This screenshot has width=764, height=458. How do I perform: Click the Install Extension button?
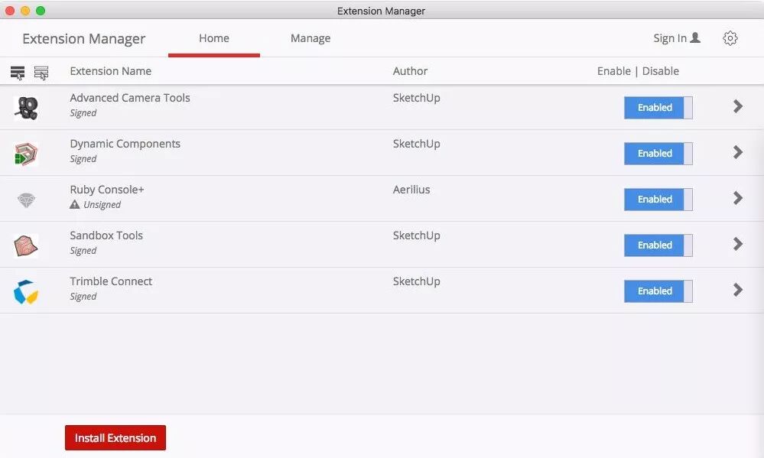tap(115, 437)
